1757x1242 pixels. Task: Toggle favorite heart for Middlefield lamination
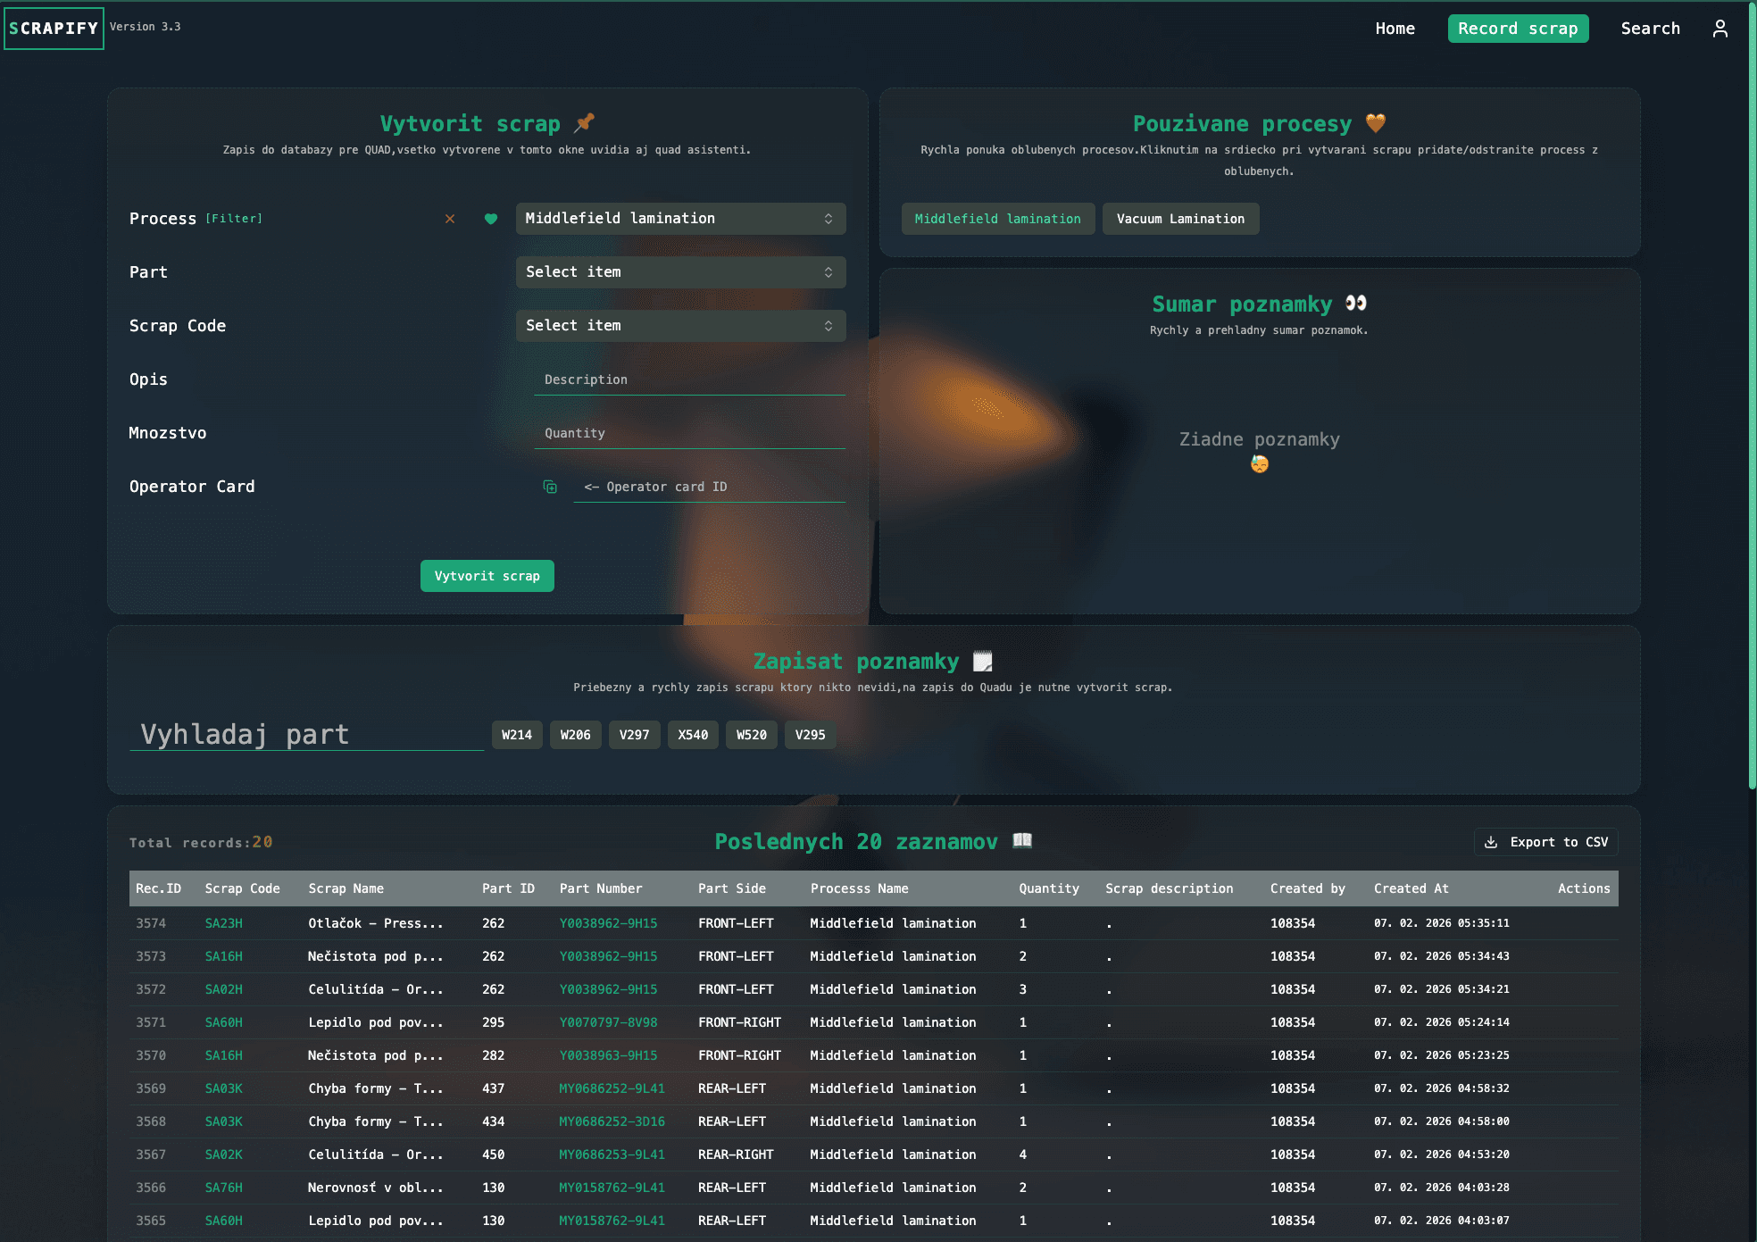[490, 219]
